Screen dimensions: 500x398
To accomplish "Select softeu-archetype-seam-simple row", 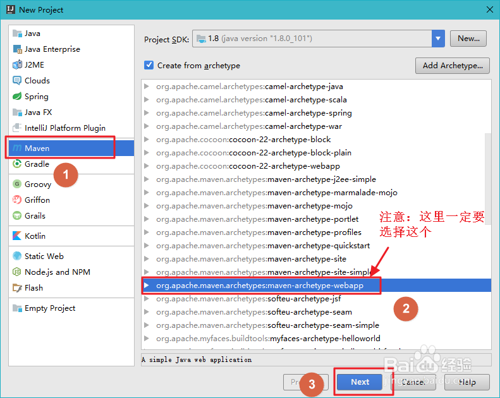I will tap(316, 325).
